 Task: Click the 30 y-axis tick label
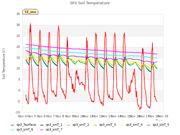(18, 25)
